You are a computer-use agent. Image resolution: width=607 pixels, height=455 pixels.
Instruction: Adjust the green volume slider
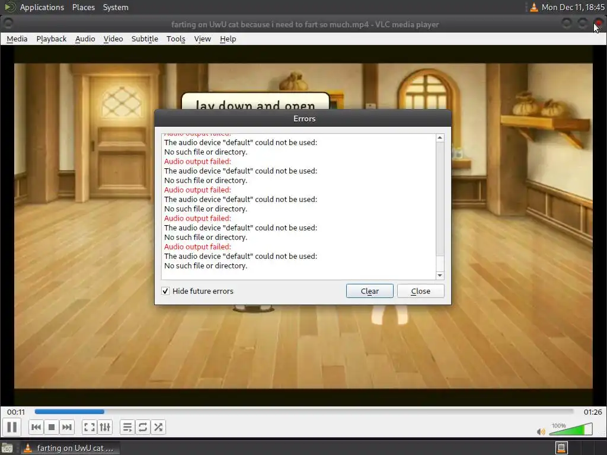point(571,429)
